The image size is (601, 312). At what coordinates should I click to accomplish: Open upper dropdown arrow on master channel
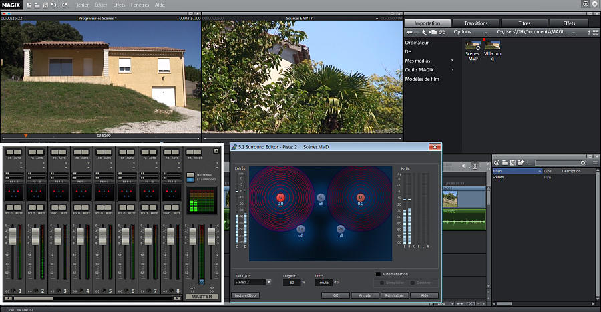pyautogui.click(x=216, y=163)
